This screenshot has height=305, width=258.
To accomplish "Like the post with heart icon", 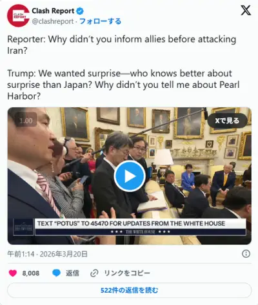I will [13, 273].
